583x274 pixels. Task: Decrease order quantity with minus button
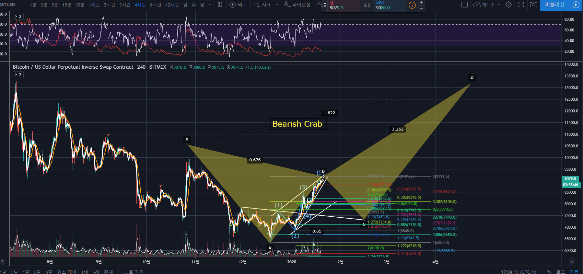coord(421,9)
